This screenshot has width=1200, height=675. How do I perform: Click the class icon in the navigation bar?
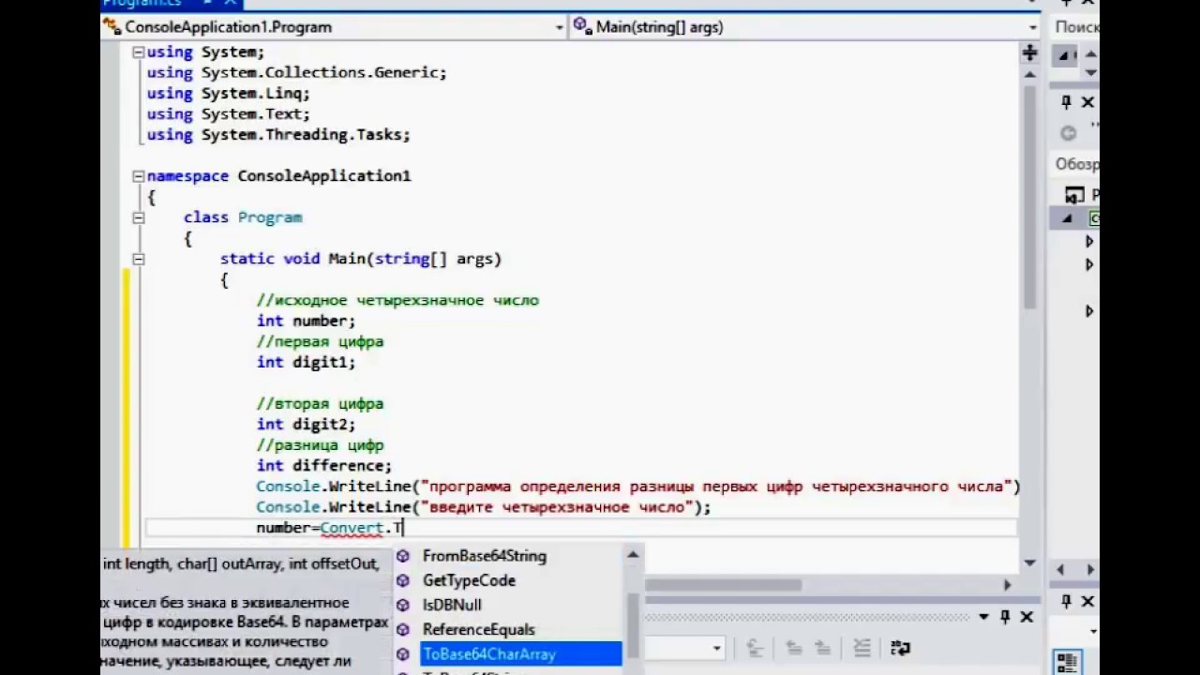[112, 27]
